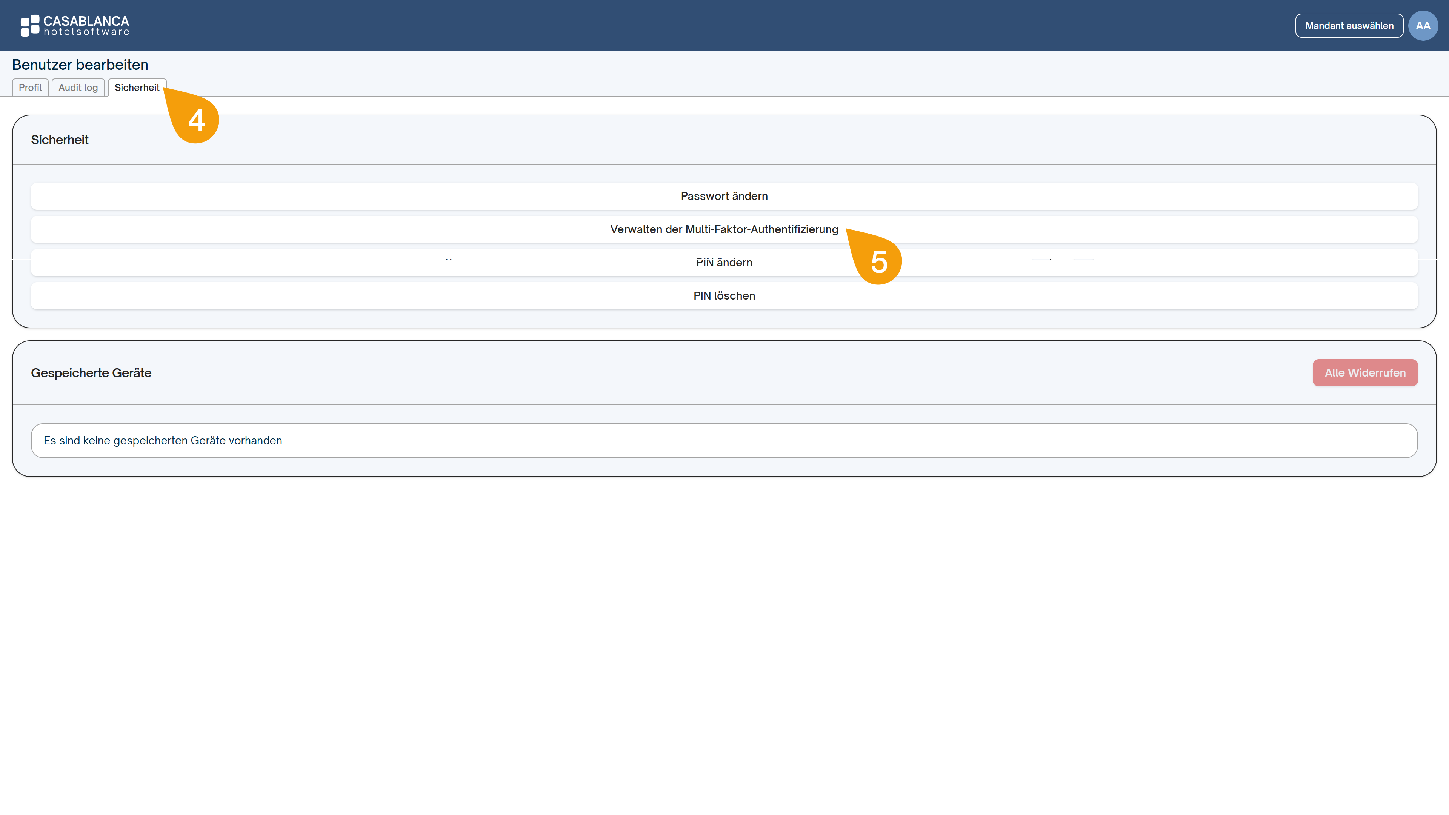Open the Audit log tab
This screenshot has width=1449, height=815.
tap(78, 88)
